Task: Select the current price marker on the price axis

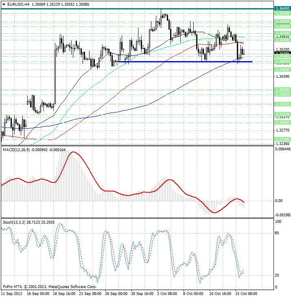Action: pyautogui.click(x=282, y=53)
